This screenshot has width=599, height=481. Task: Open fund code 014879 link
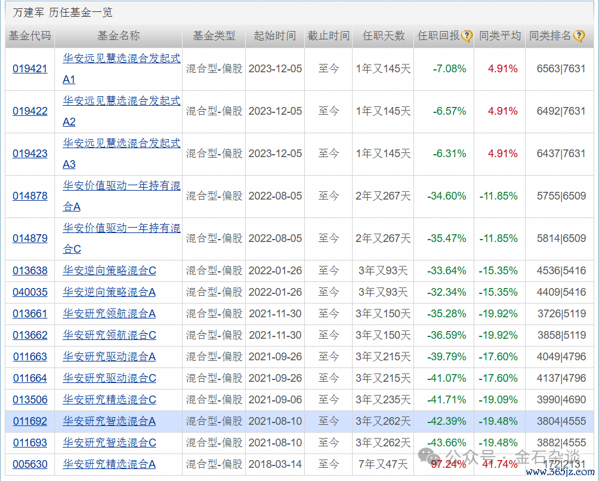pyautogui.click(x=30, y=239)
